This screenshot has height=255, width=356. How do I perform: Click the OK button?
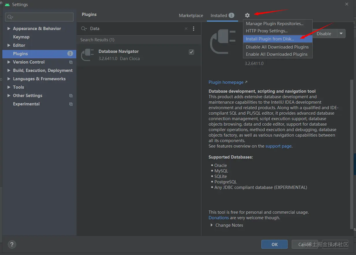click(x=275, y=244)
